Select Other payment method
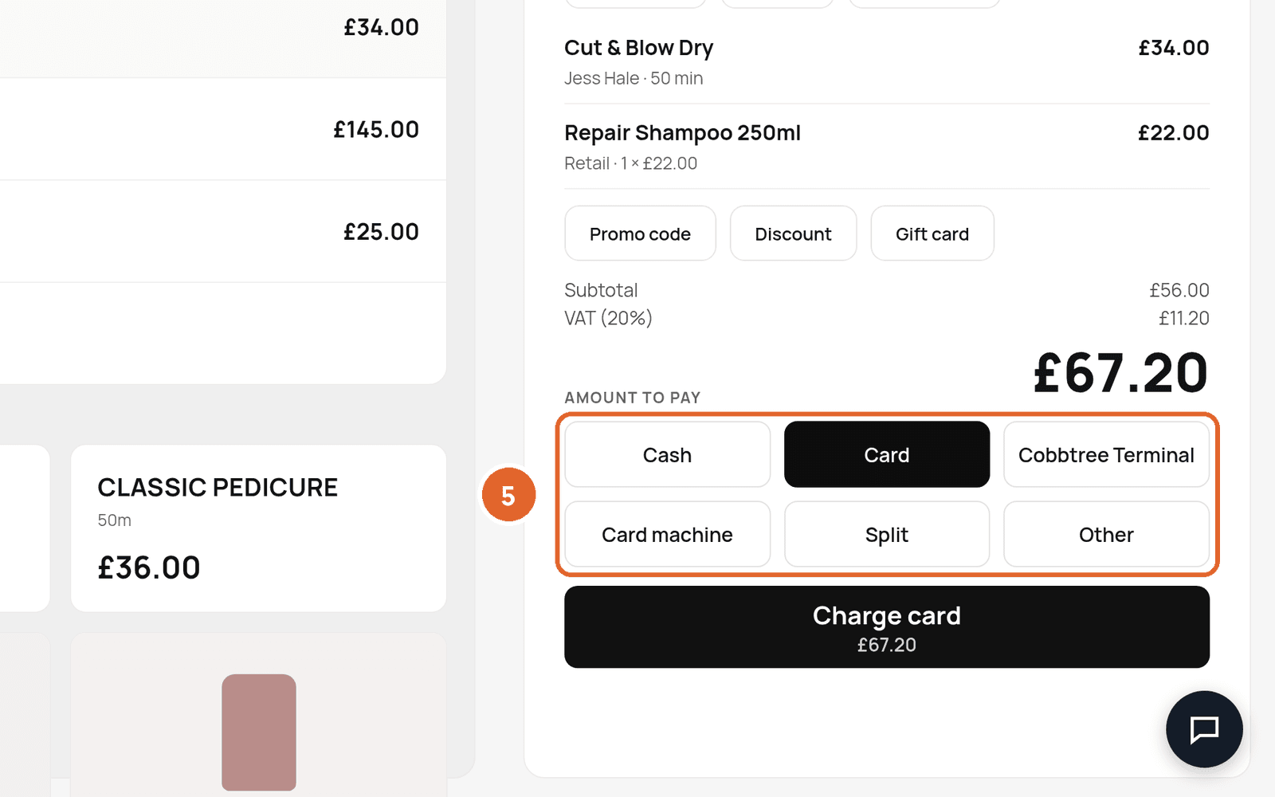The image size is (1275, 797). (x=1106, y=534)
